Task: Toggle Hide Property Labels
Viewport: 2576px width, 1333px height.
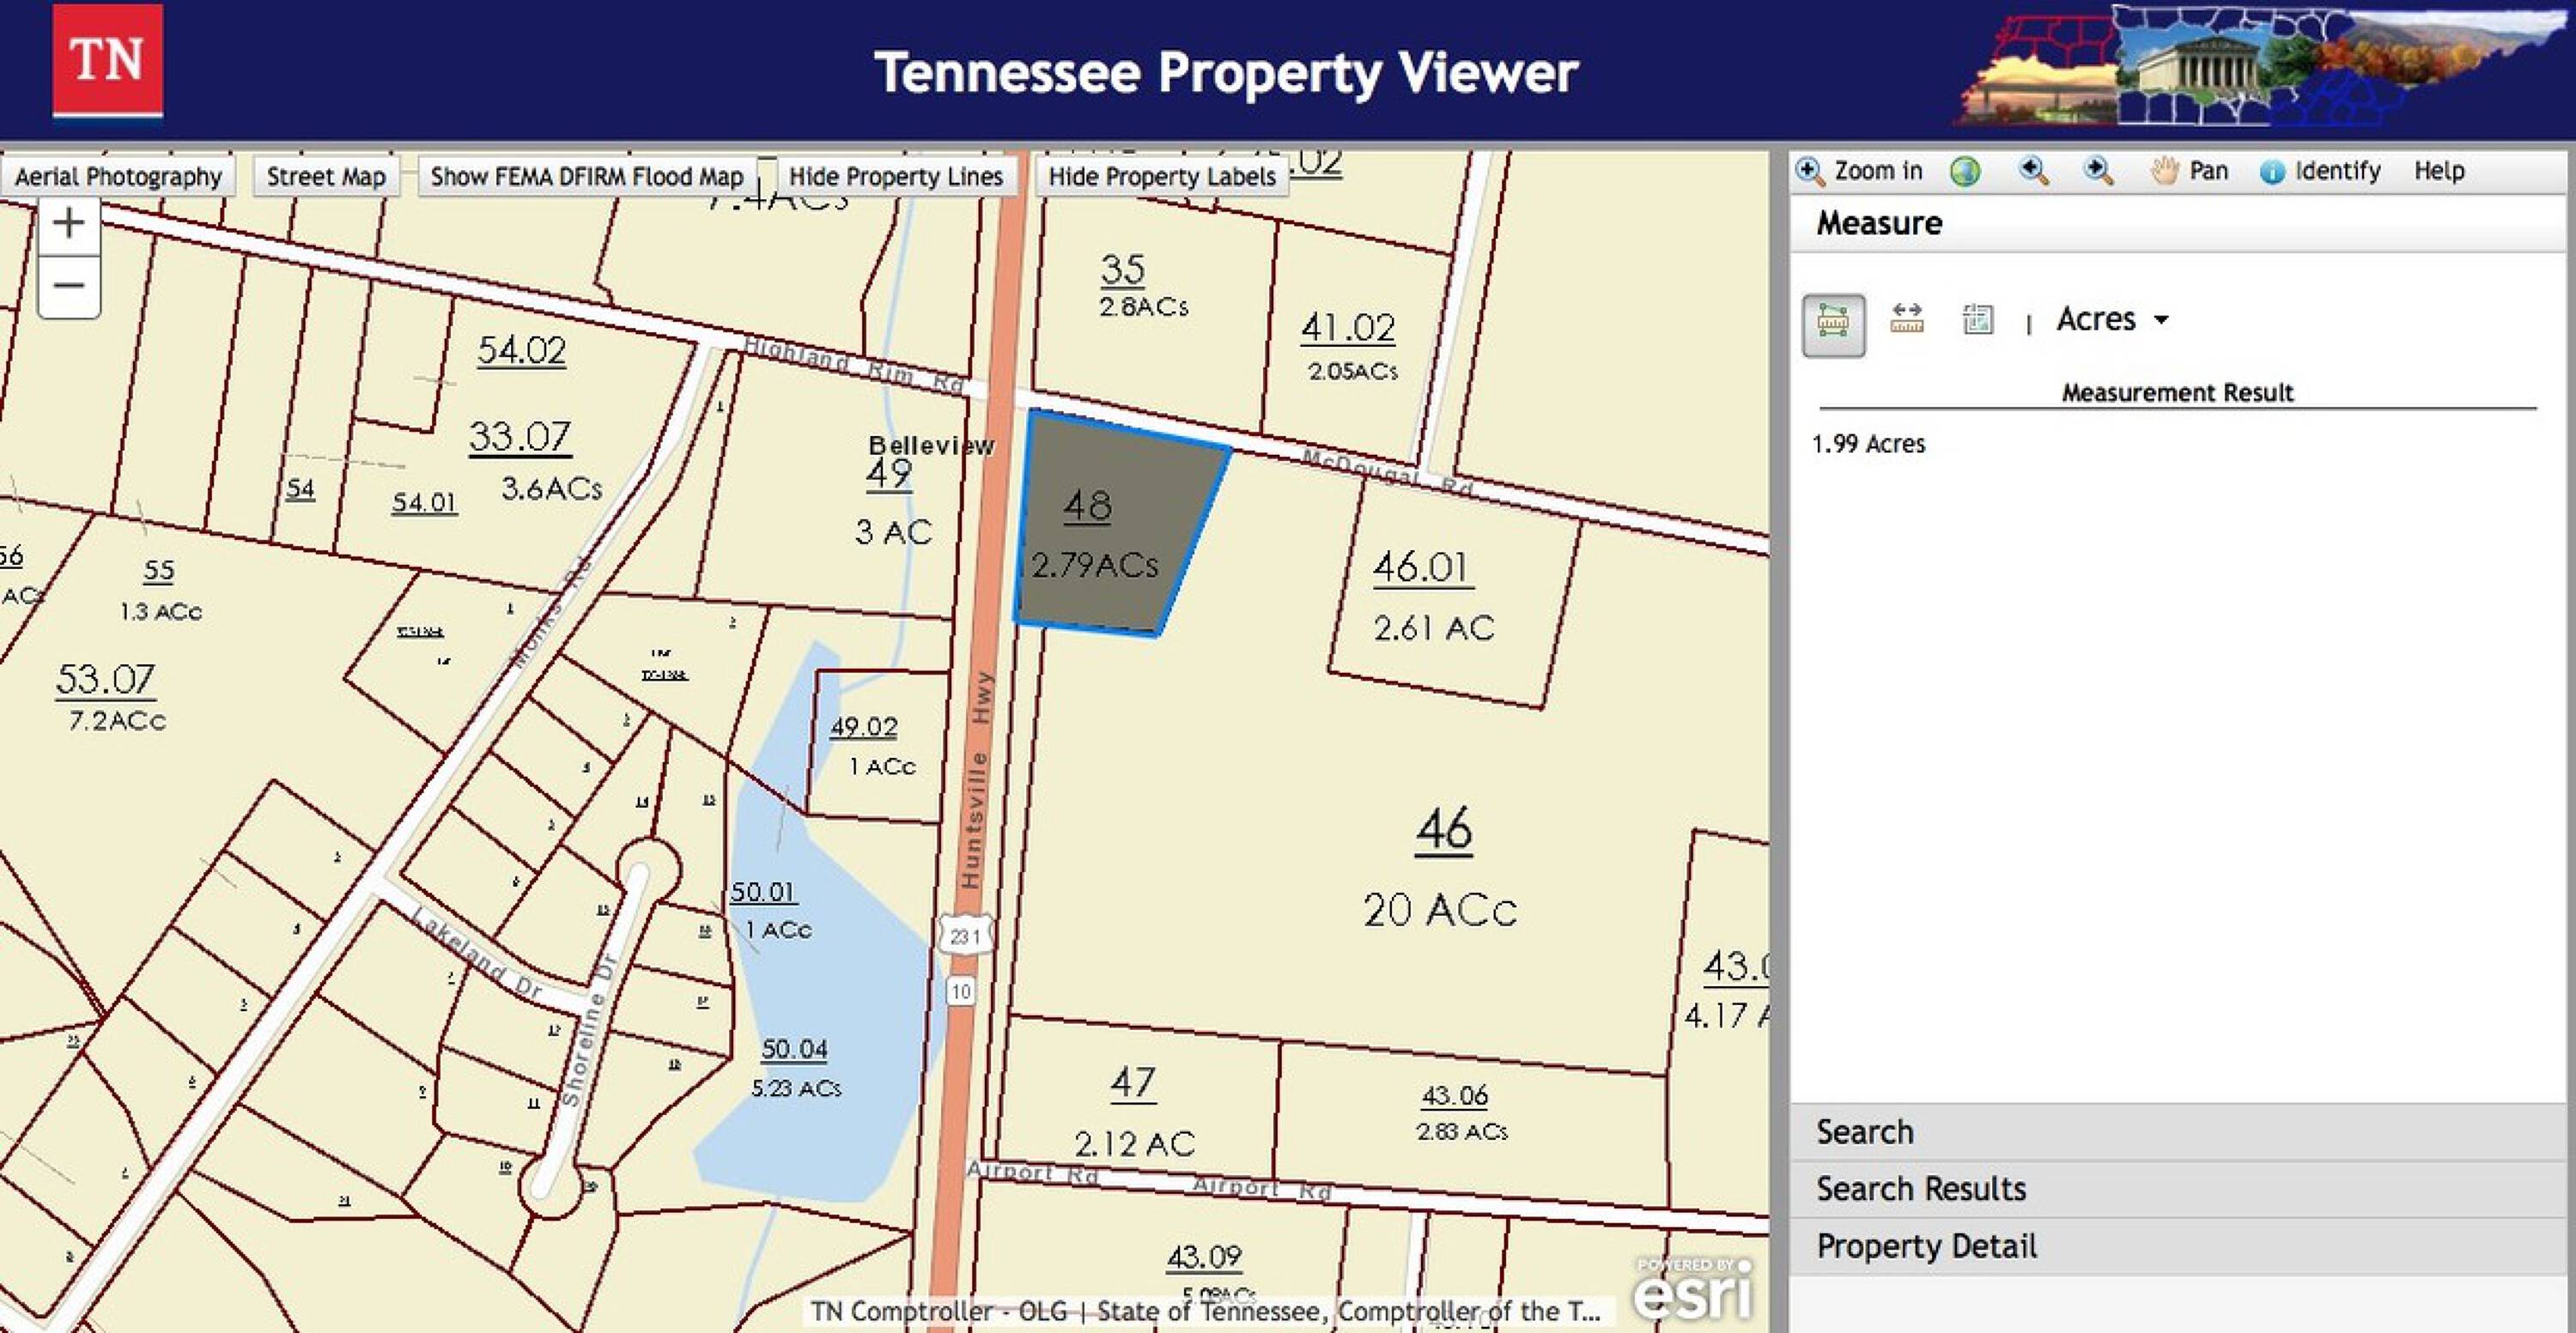Action: [x=1161, y=177]
